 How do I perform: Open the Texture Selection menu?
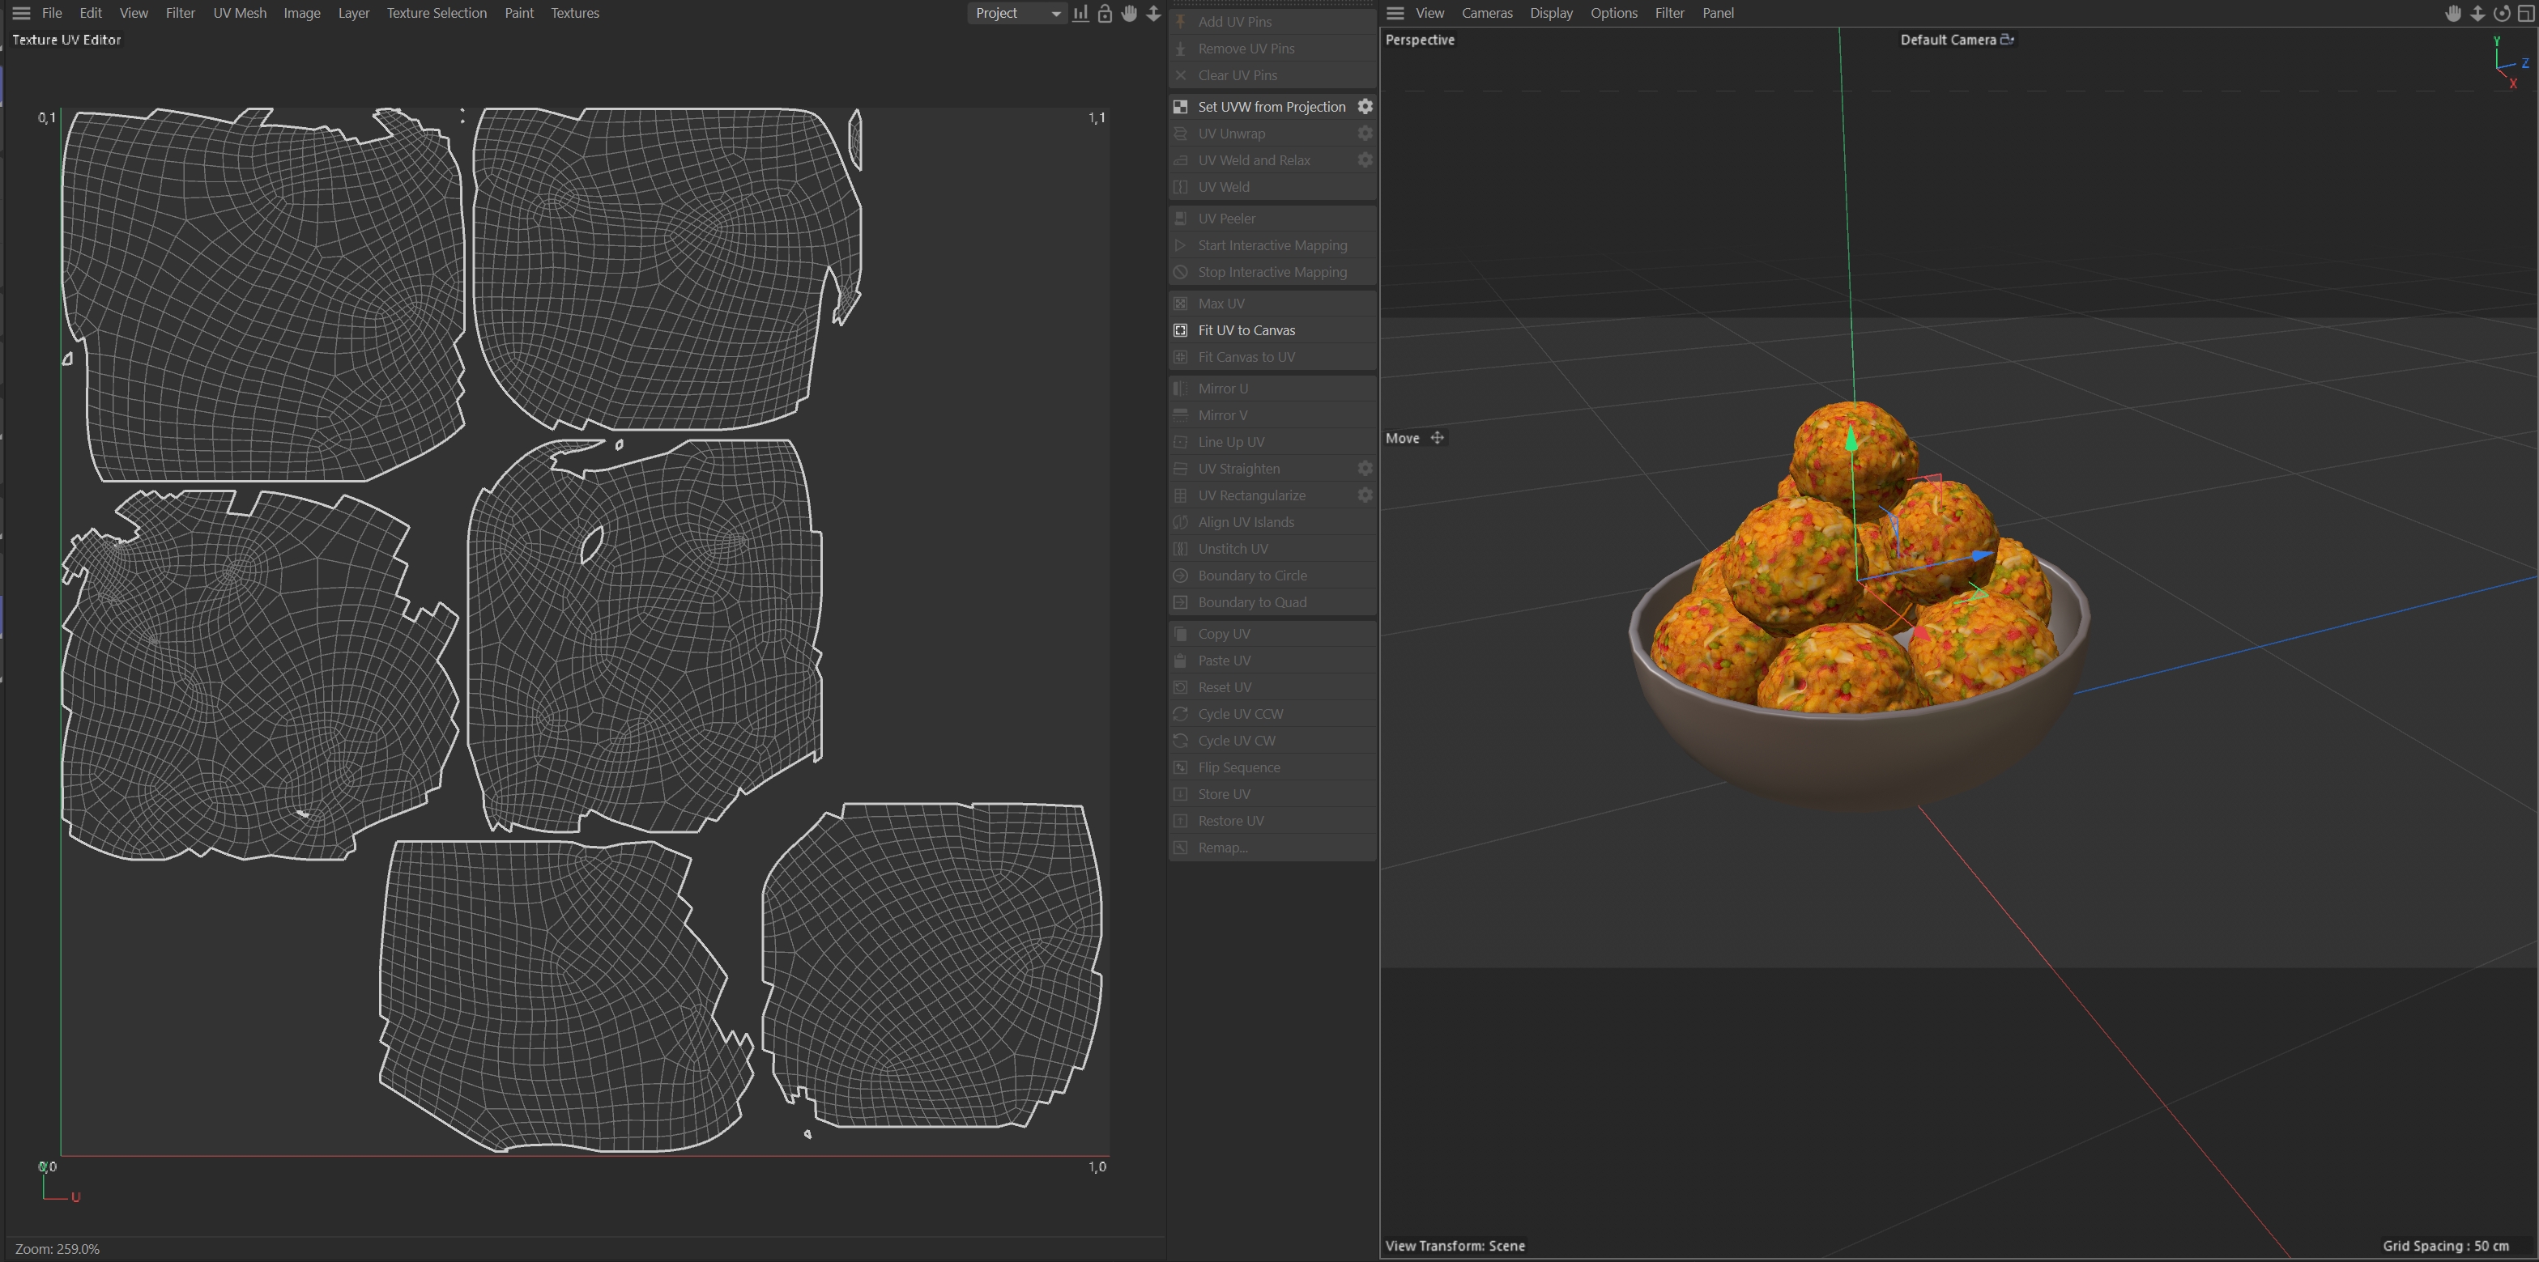(437, 13)
